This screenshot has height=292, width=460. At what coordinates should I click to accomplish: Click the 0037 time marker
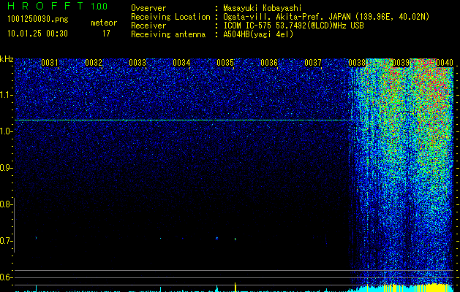tap(313, 63)
